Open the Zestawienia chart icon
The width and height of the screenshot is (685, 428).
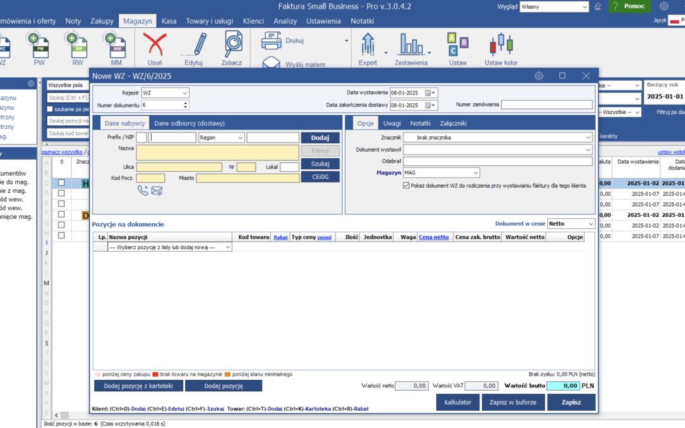(x=410, y=44)
